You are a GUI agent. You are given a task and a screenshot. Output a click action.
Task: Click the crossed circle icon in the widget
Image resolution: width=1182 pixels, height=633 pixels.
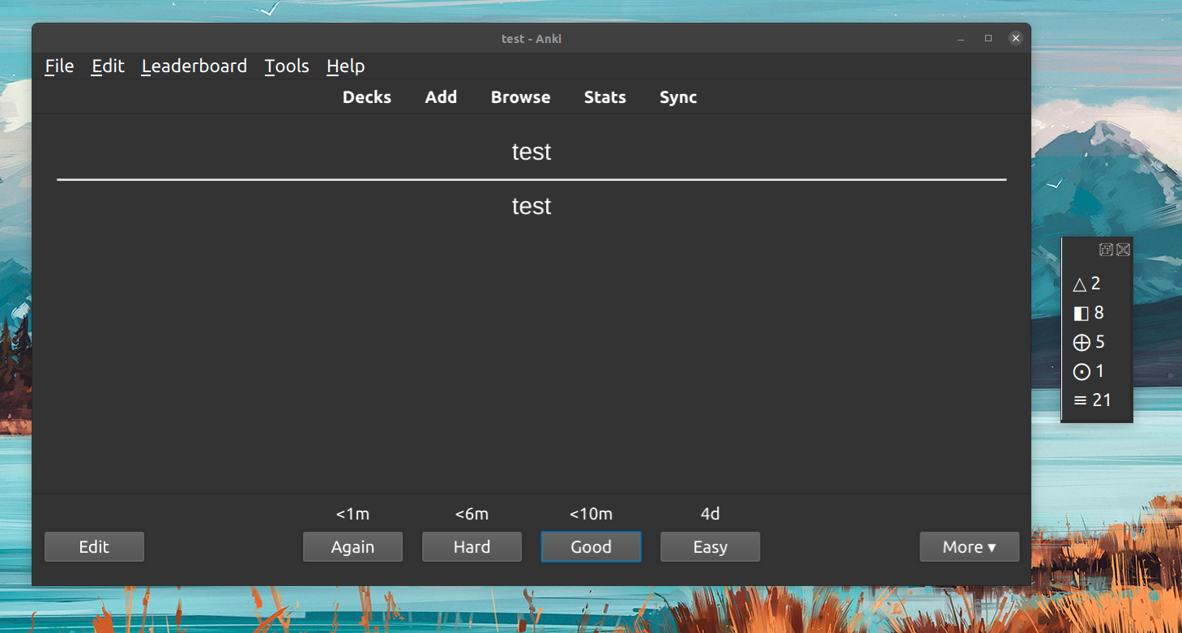point(1081,343)
